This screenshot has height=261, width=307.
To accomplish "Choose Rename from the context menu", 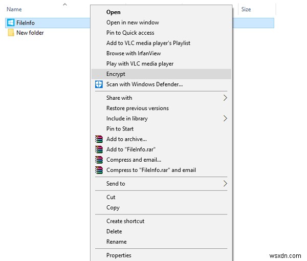I will [161, 242].
